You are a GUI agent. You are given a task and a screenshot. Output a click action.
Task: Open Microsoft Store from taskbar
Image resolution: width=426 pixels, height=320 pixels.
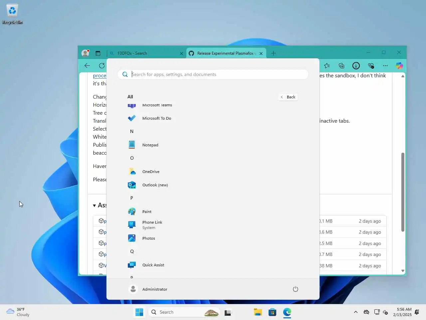(x=272, y=312)
